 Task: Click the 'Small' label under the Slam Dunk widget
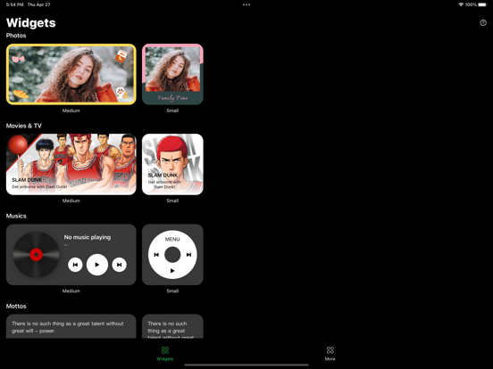coord(172,201)
